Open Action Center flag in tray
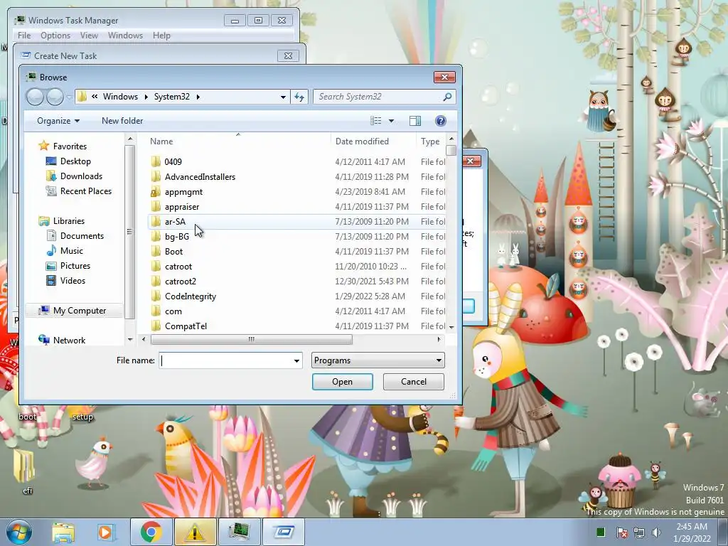The image size is (728, 546). pos(622,532)
